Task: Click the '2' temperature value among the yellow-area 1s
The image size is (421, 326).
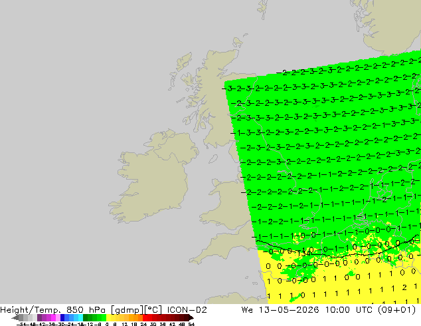Action: coord(404,288)
